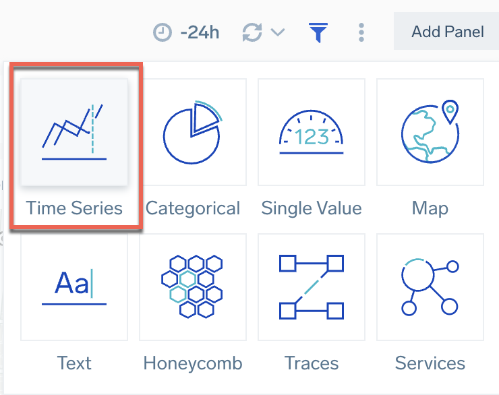Click the clock icon beside -24h

163,32
